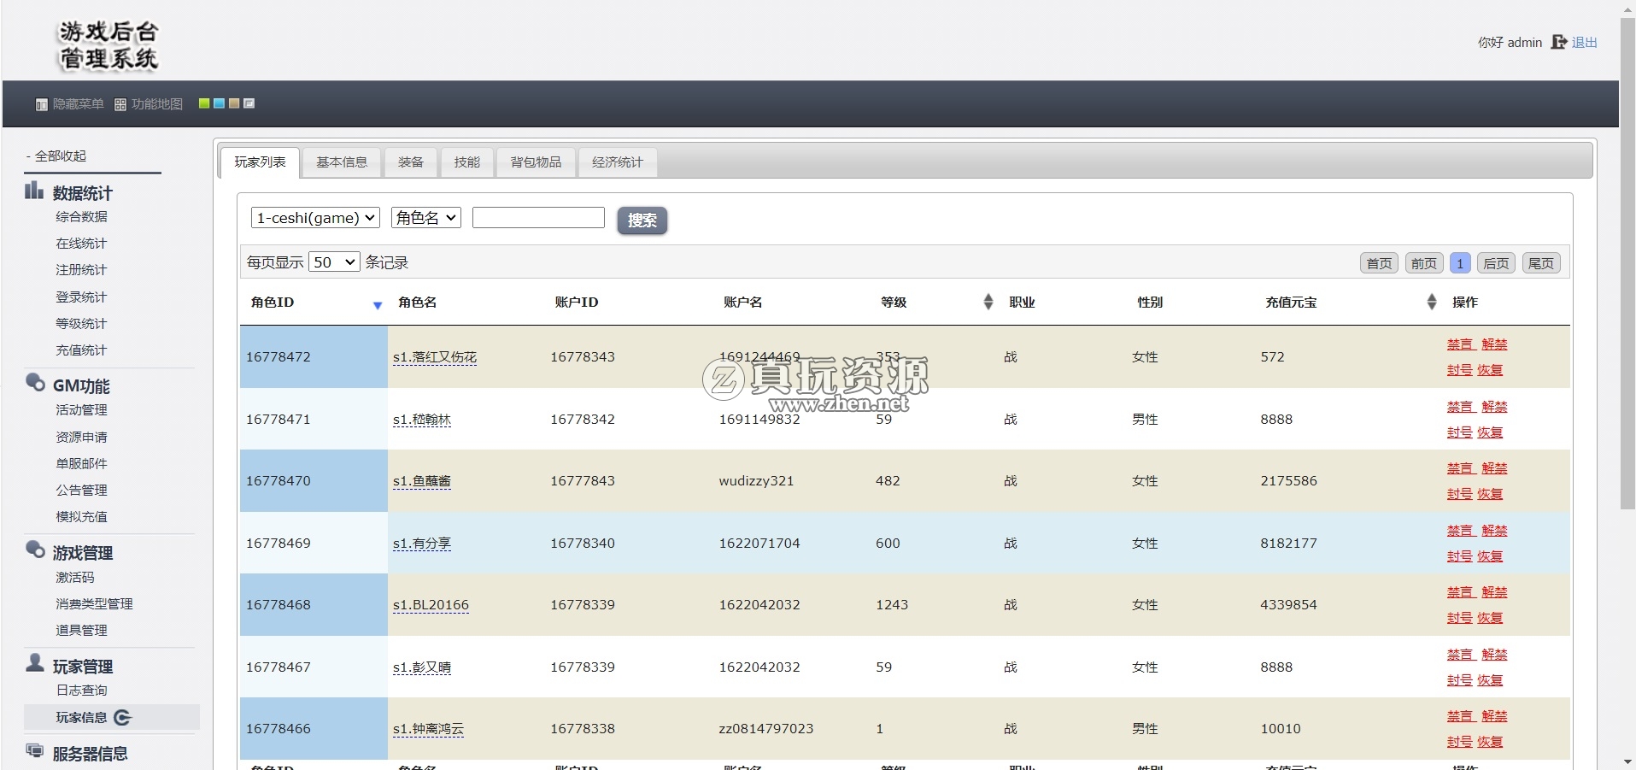
Task: Sort by 角色ID using the blue arrow
Action: [378, 305]
